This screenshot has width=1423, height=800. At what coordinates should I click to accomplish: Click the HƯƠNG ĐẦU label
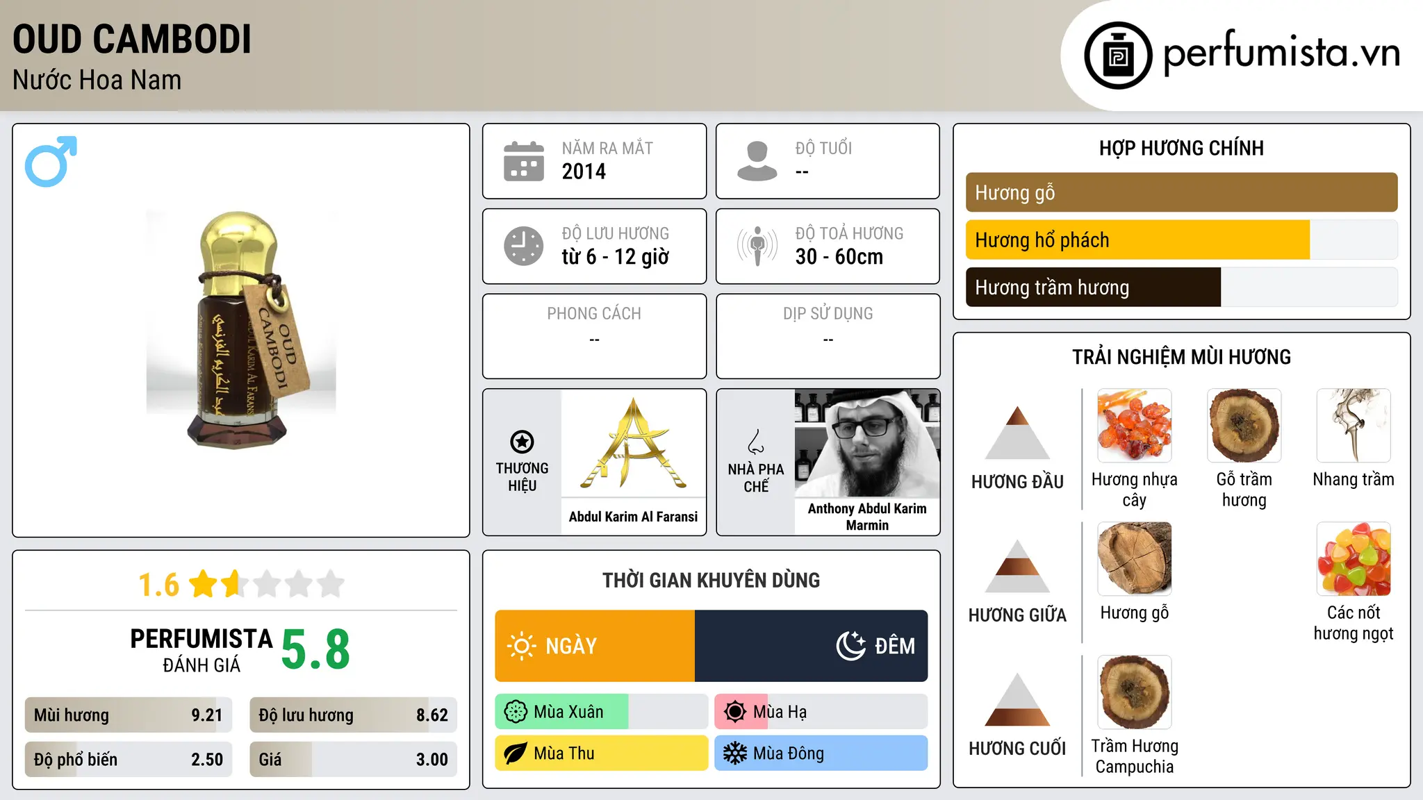[x=1017, y=482]
